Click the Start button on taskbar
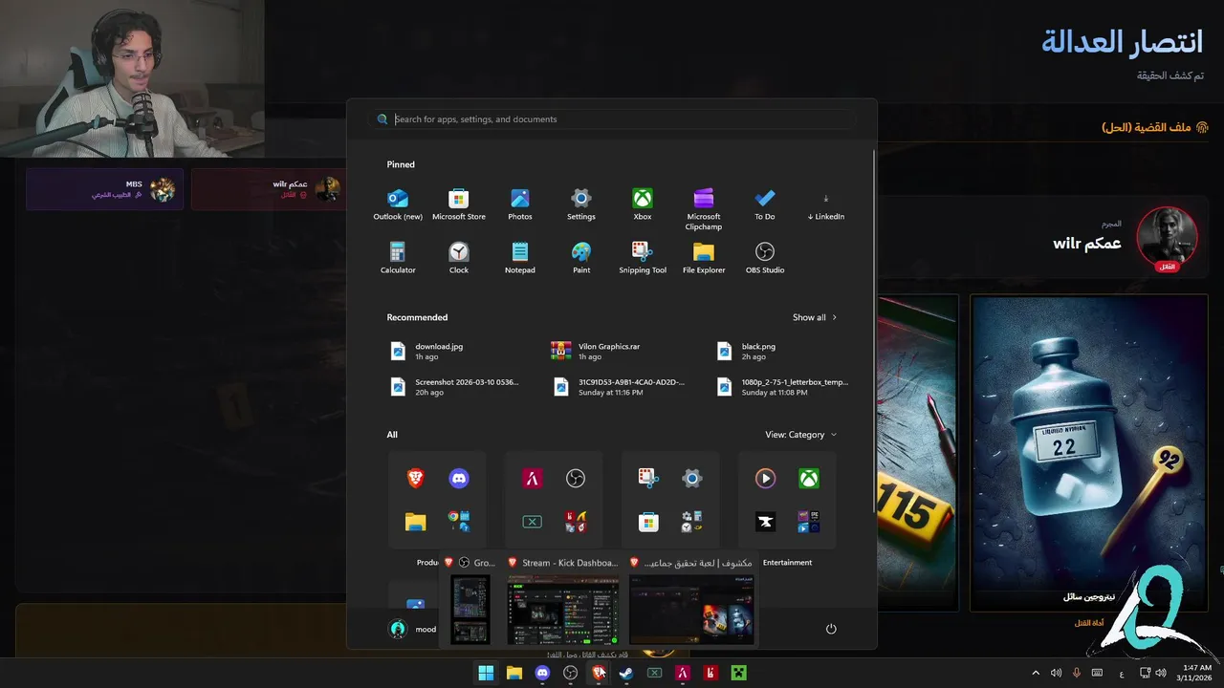 click(486, 673)
